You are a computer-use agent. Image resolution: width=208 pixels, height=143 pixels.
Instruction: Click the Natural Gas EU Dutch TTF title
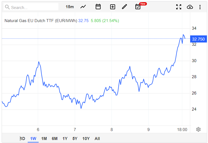tap(41, 21)
